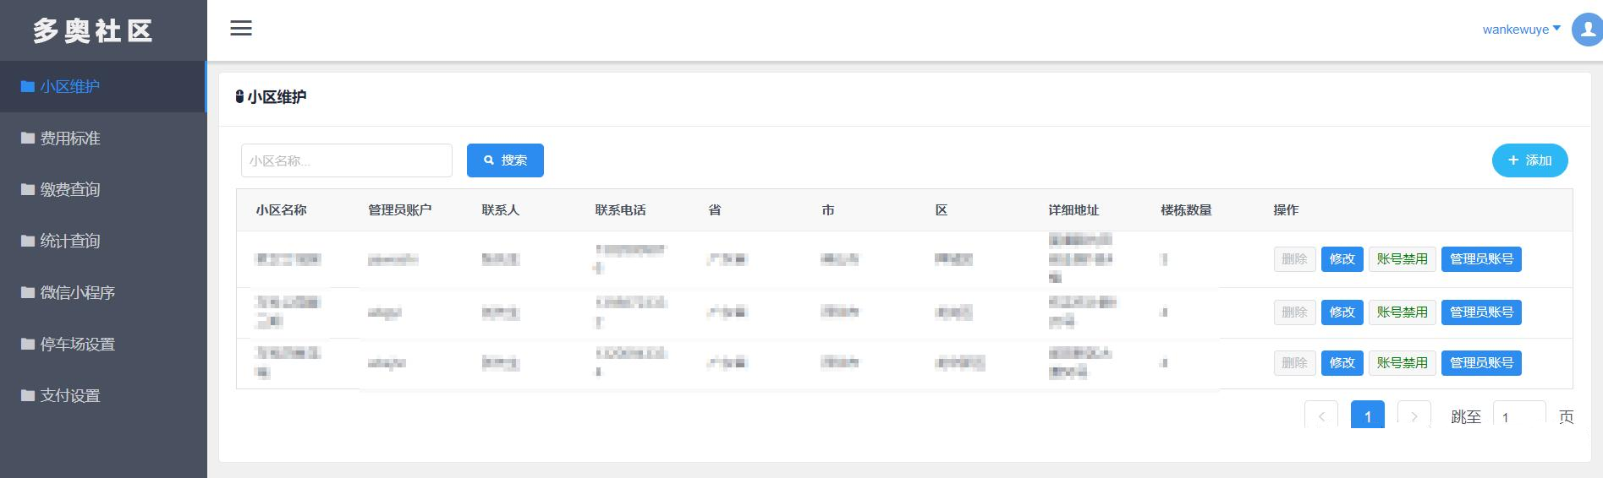Screen dimensions: 1603x478
Task: Open 管理员账号 for the second row
Action: 1481,312
